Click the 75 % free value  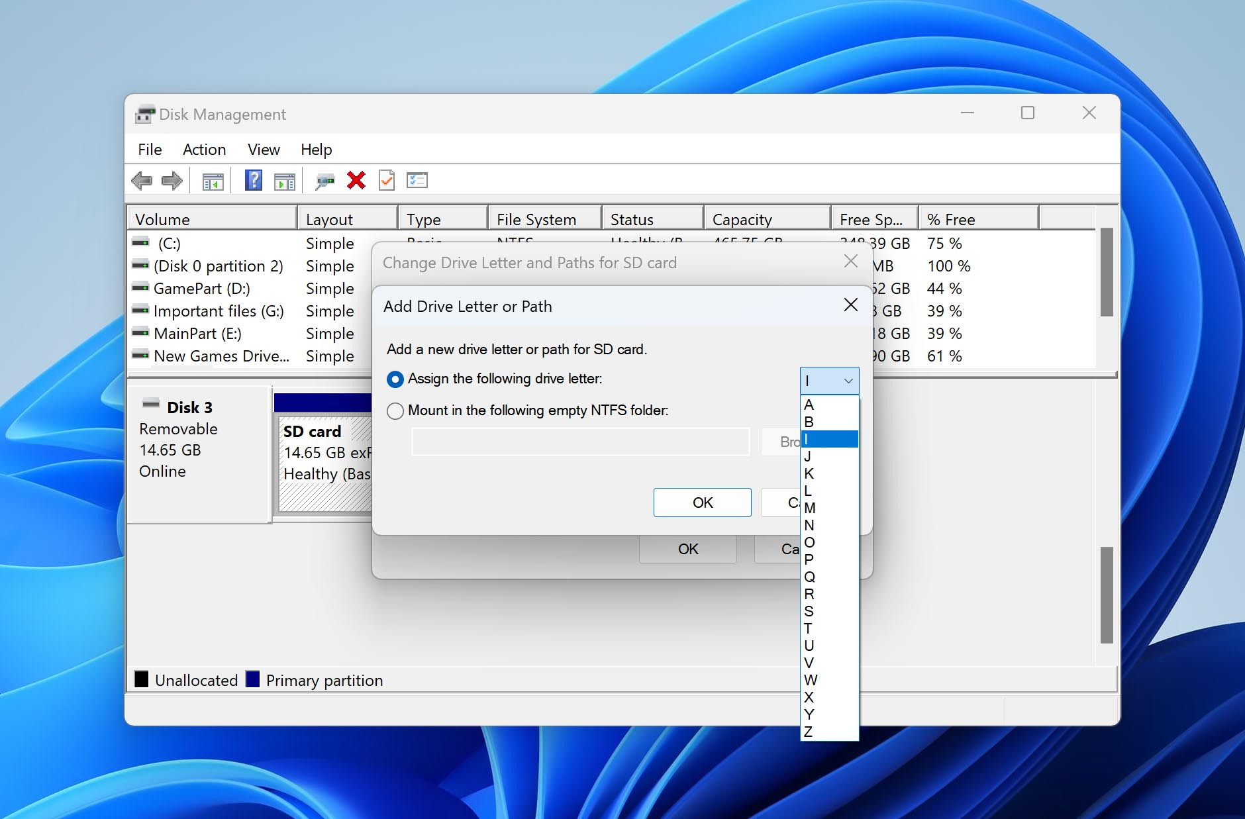[944, 244]
